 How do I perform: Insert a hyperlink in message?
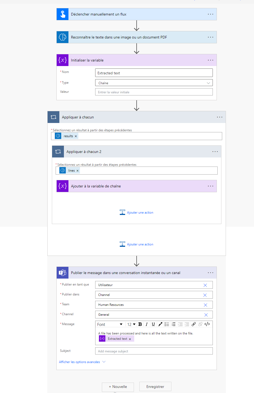194,324
